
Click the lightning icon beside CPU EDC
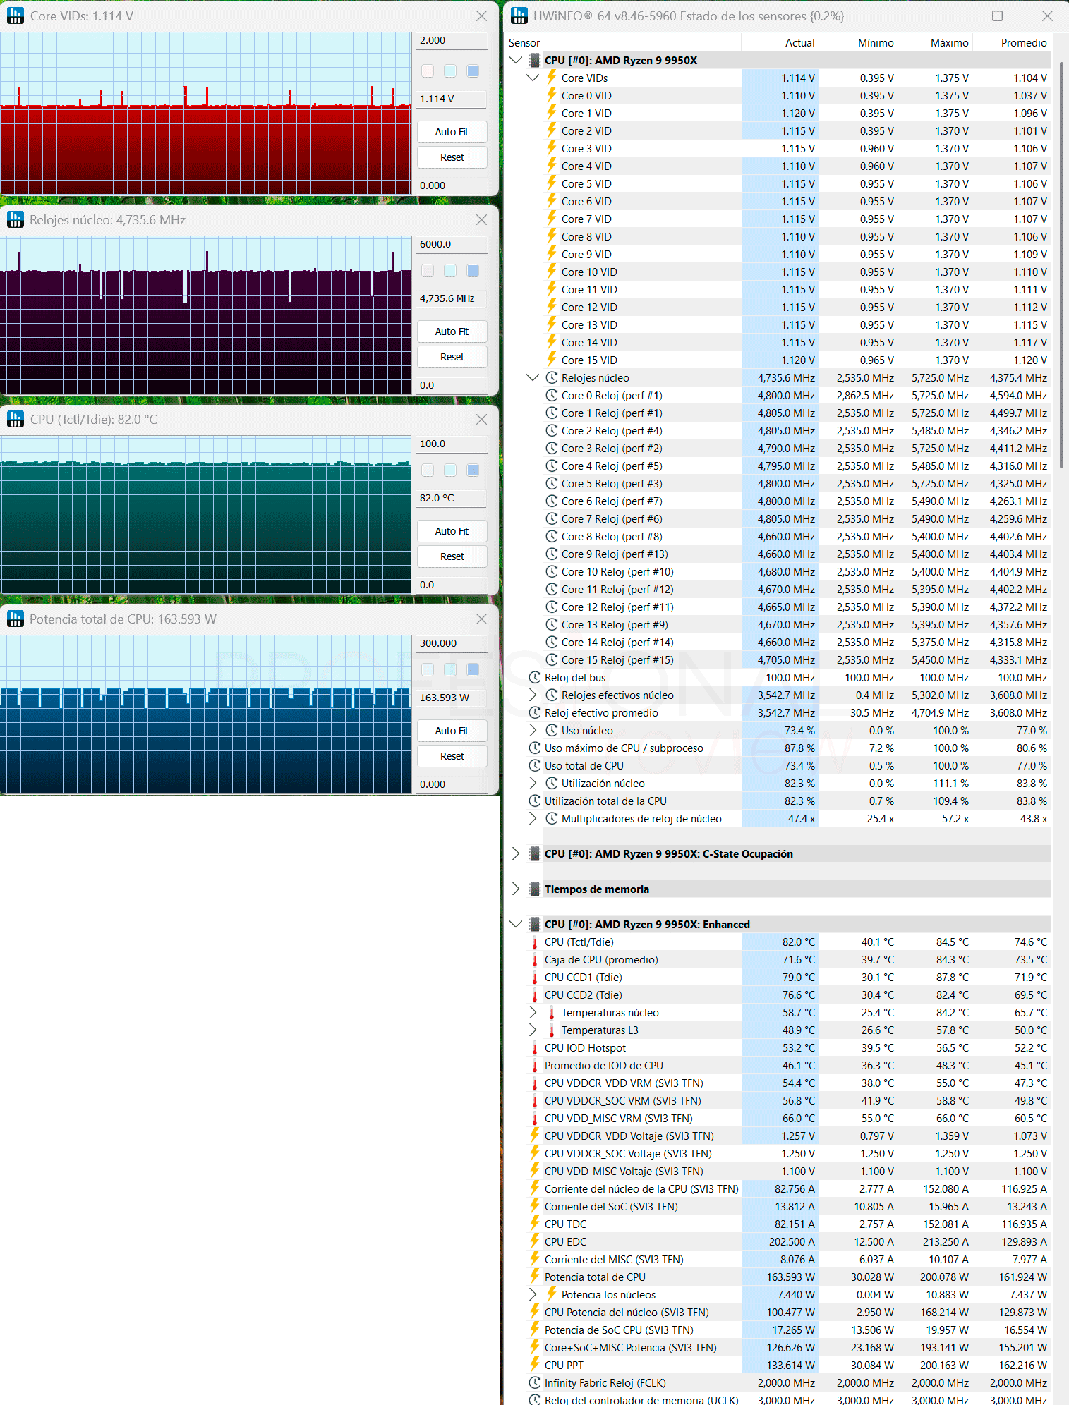point(535,1241)
